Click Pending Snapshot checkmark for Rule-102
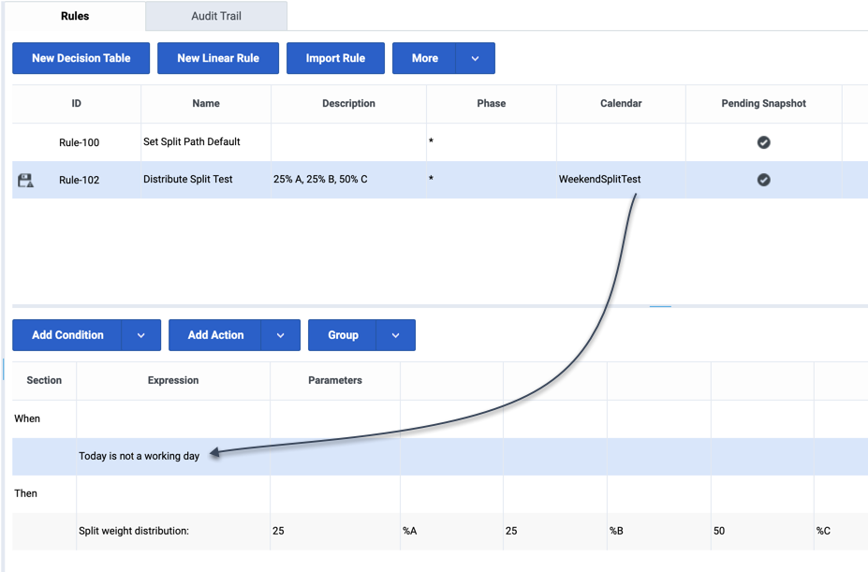This screenshot has height=572, width=868. tap(763, 180)
